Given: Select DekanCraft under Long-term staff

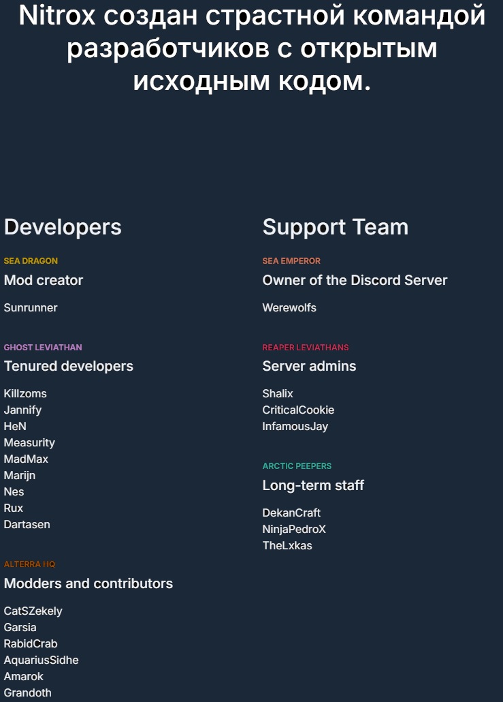Looking at the screenshot, I should (291, 513).
